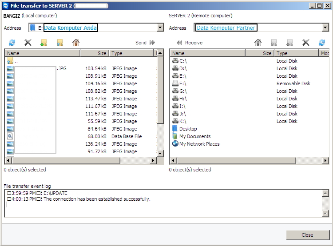
Task: Click local list scroll left arrow
Action: tap(8, 161)
